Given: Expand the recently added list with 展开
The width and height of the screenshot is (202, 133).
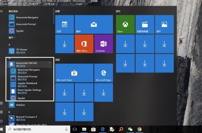Looking at the screenshot, I should [12, 38].
